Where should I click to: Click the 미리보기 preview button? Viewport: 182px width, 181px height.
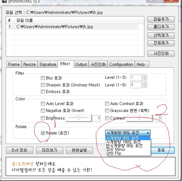50,150
